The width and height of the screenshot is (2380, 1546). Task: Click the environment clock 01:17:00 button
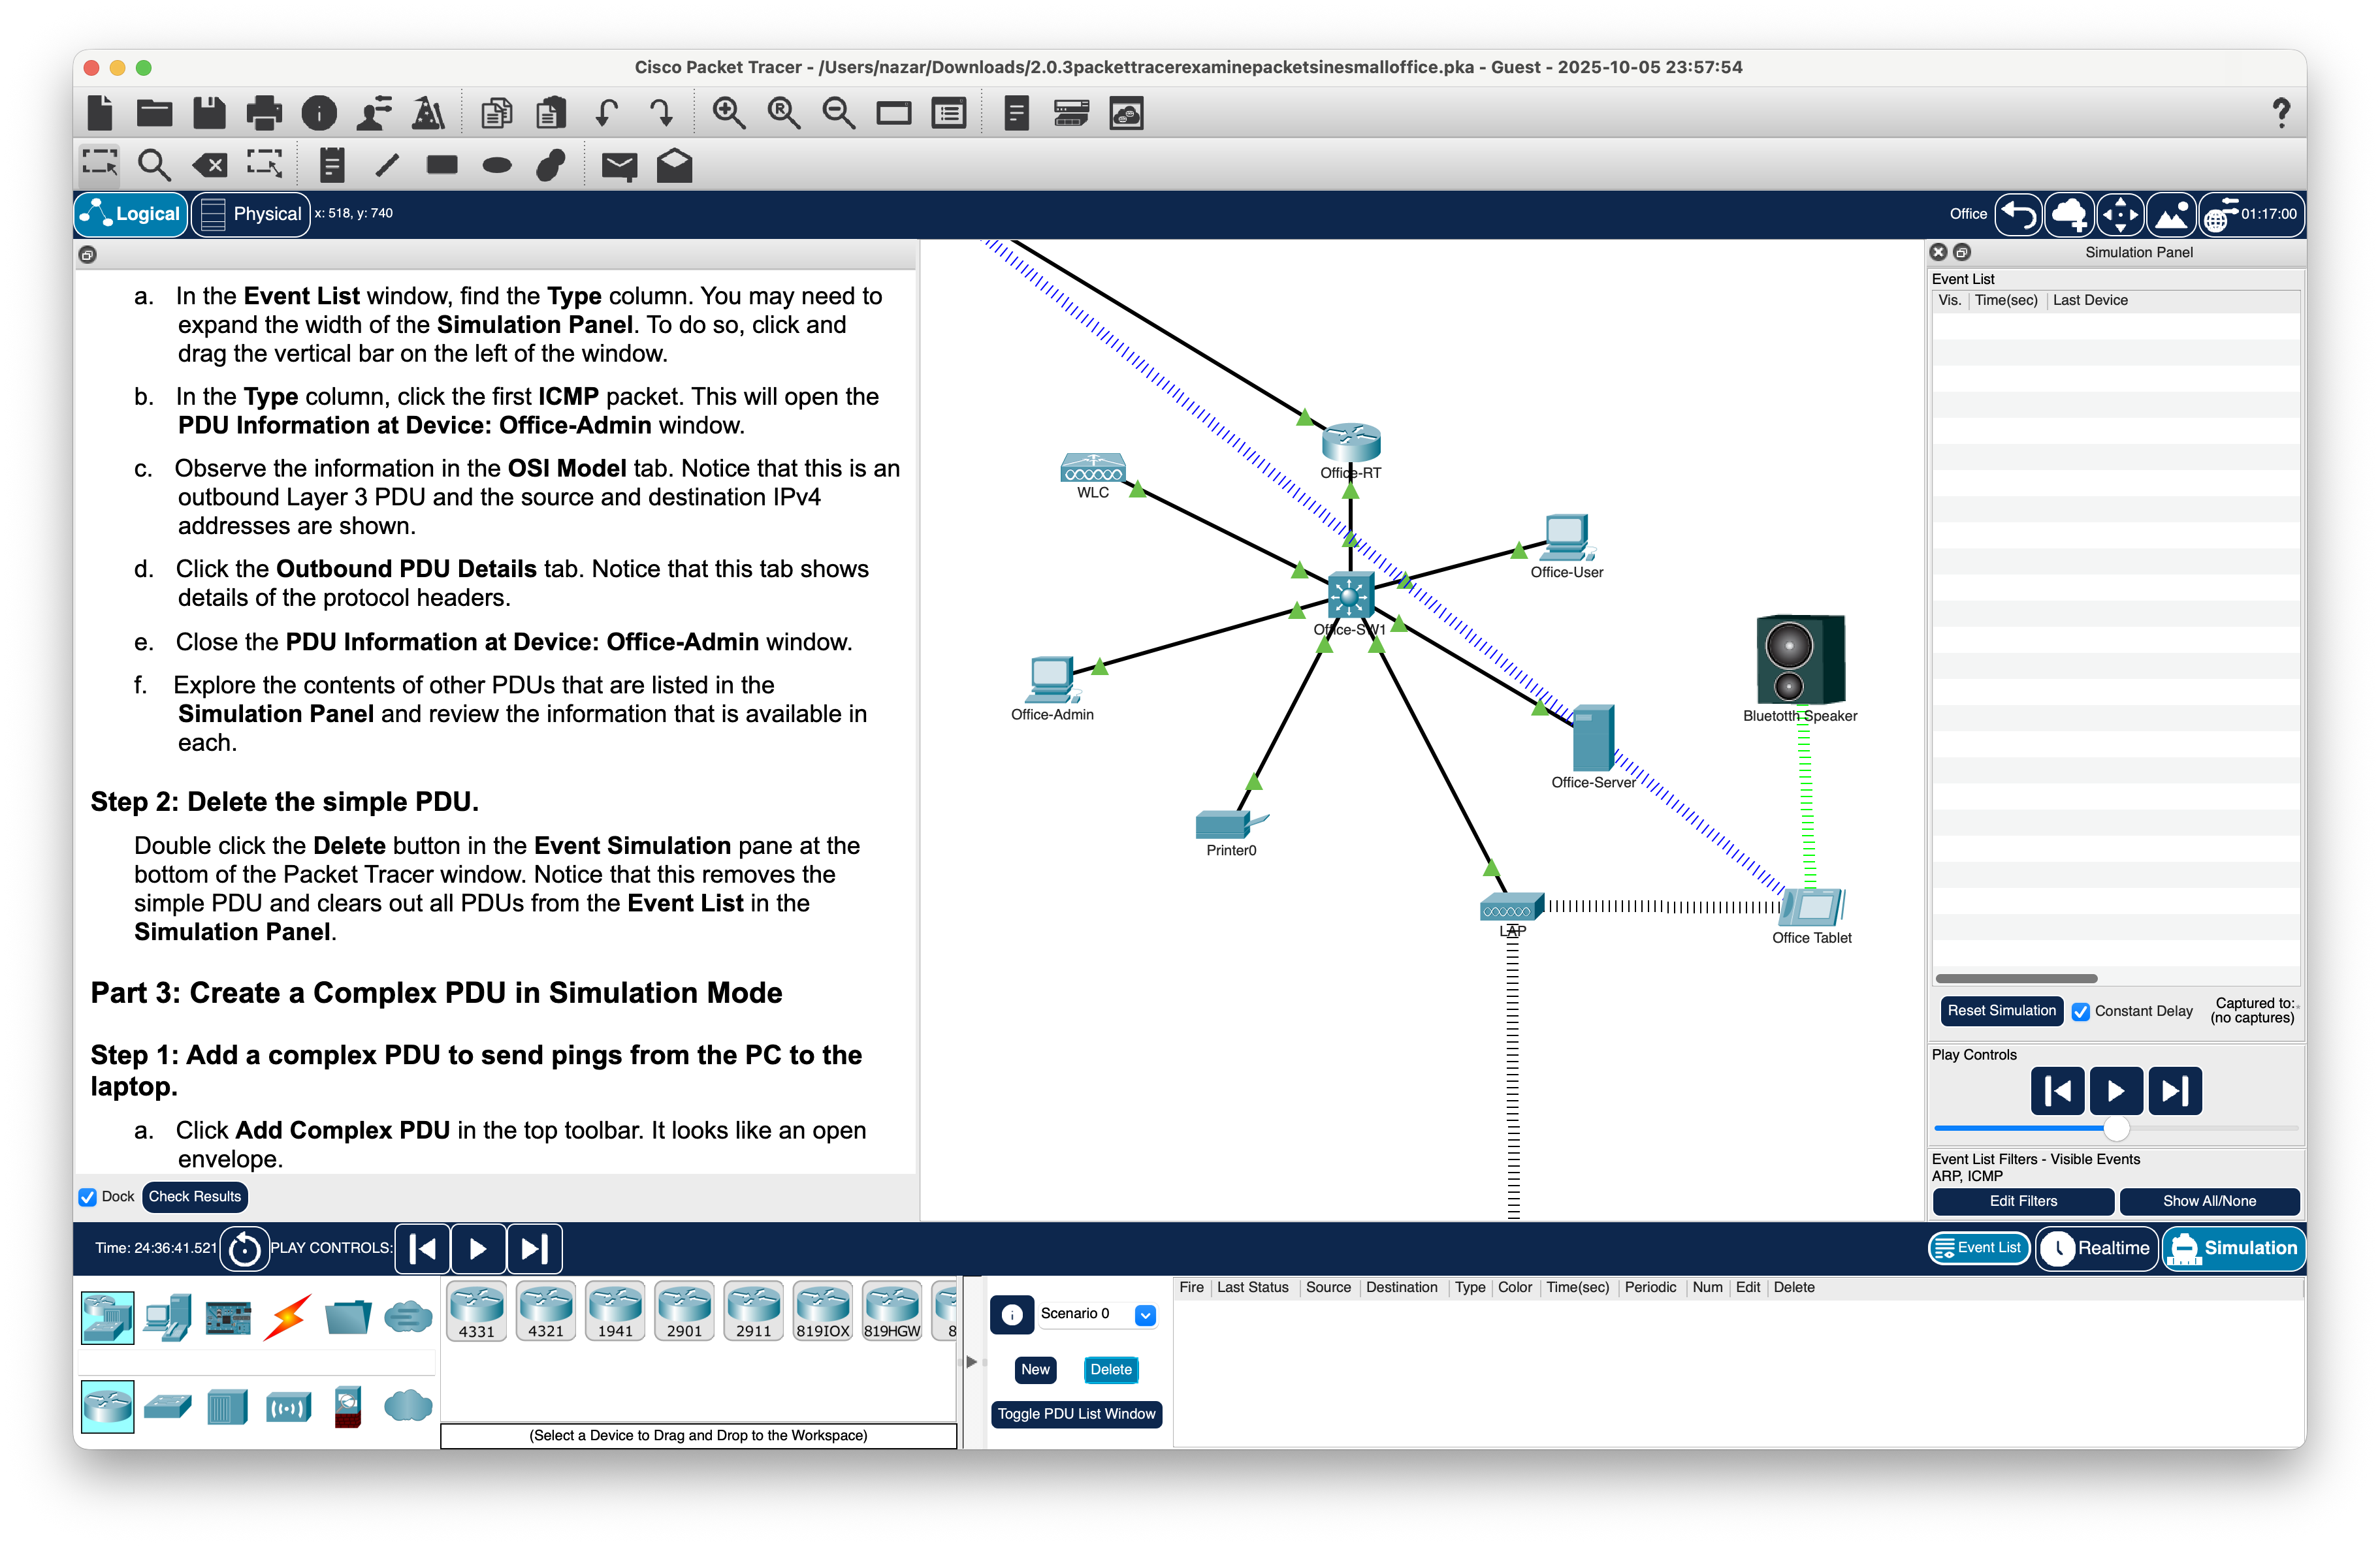(x=2252, y=214)
